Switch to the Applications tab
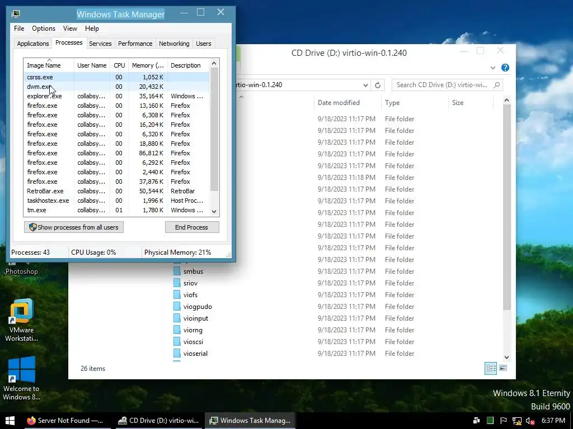Viewport: 573px width, 429px height. pos(33,44)
